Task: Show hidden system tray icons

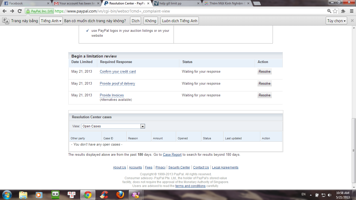Action: point(311,195)
